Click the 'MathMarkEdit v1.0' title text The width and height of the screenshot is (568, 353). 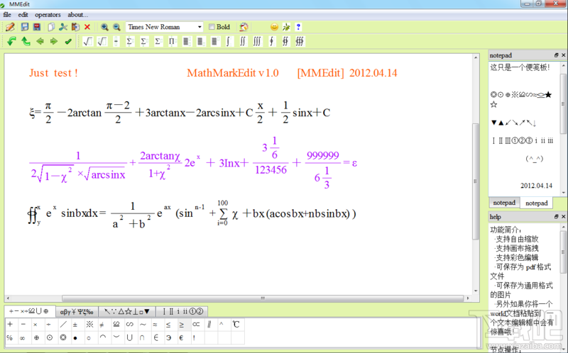click(233, 73)
